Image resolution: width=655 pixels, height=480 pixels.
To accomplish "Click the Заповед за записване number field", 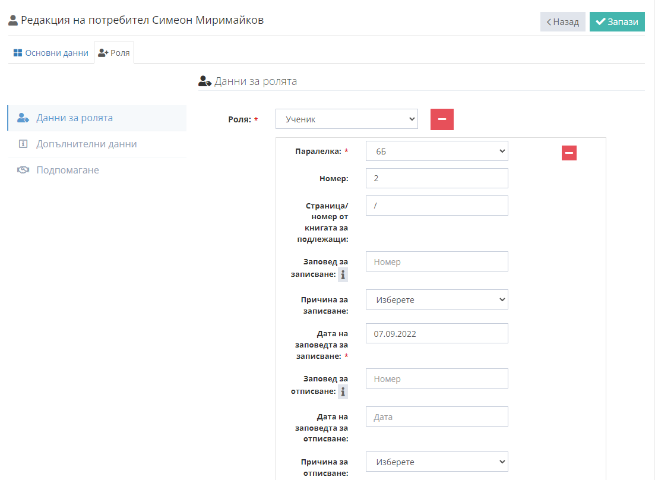I will pos(437,261).
